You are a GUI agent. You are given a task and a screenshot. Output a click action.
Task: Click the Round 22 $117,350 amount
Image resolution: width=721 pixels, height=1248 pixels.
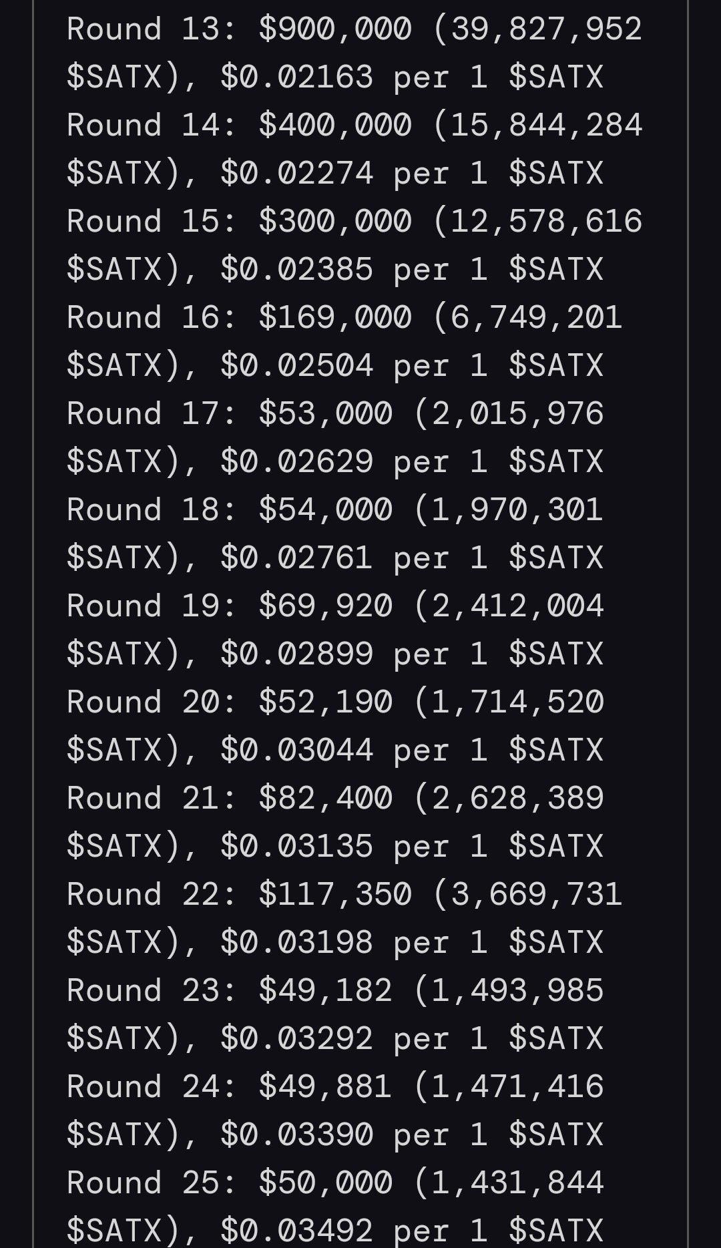[335, 895]
